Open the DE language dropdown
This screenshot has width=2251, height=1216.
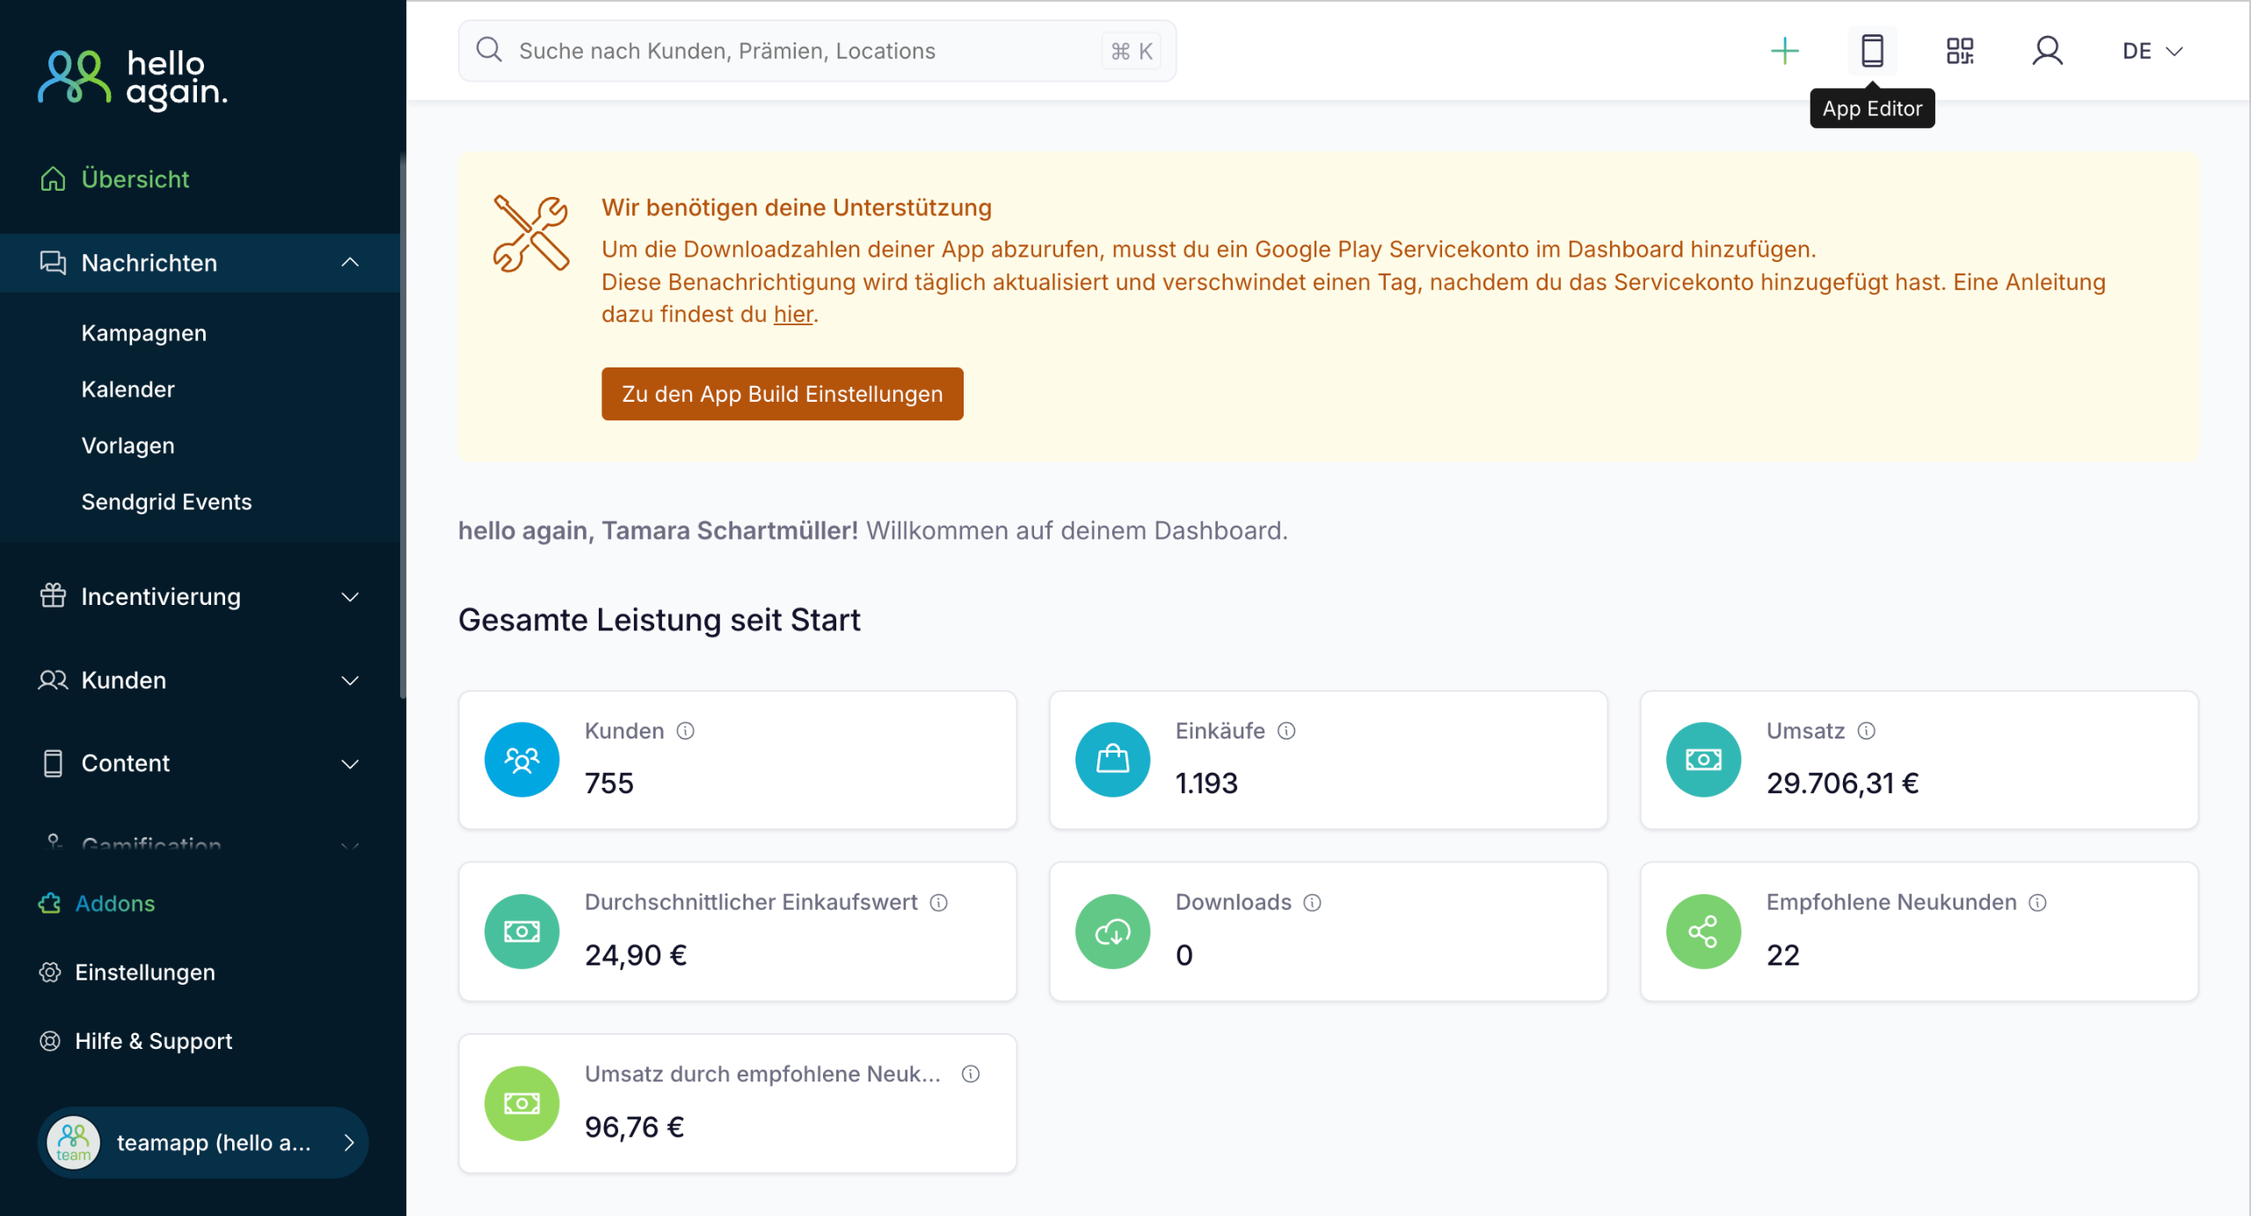(2152, 51)
